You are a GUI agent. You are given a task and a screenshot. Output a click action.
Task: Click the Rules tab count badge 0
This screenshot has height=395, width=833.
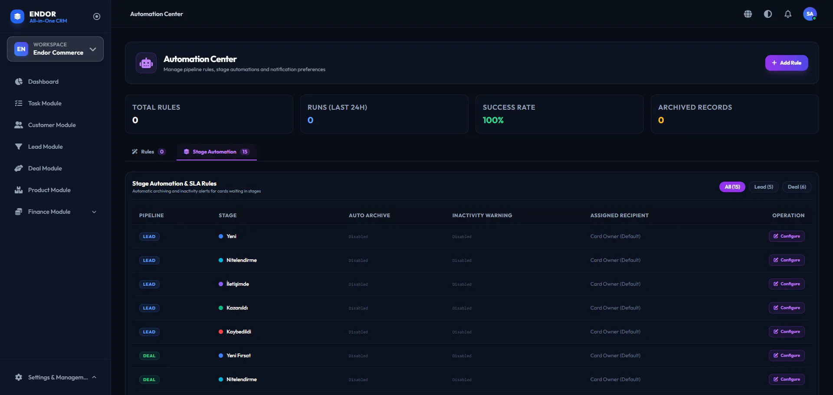coord(162,152)
